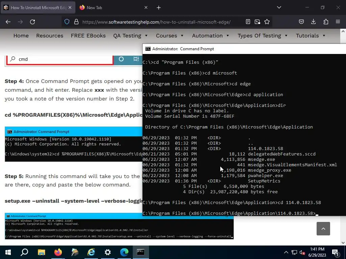Expand the Tutorials dropdown menu
This screenshot has width=346, height=259.
(311, 36)
